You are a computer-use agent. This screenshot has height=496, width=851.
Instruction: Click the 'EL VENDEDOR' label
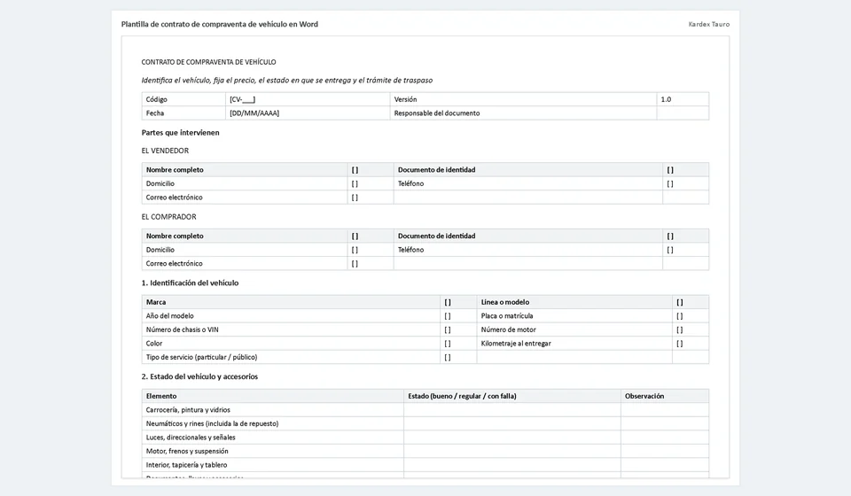click(165, 151)
